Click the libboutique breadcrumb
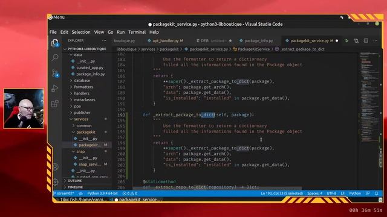 coord(126,49)
